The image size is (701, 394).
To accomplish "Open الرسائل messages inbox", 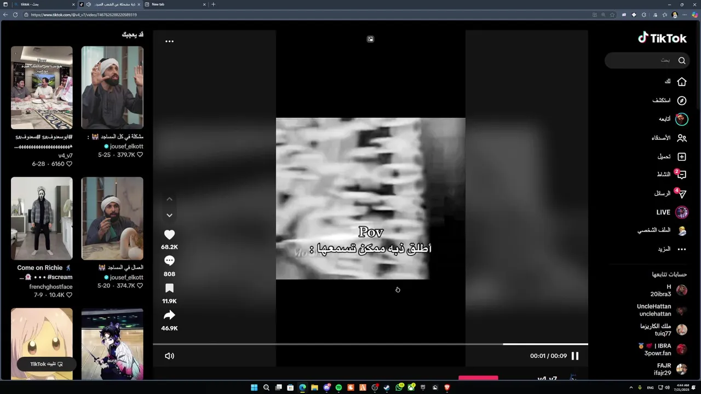I will point(669,194).
